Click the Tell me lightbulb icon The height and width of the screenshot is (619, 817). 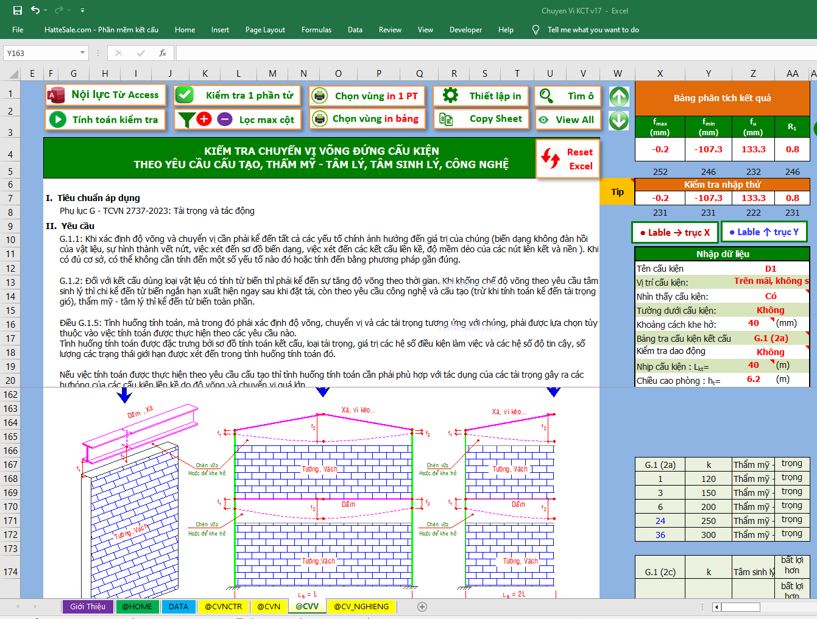[536, 29]
